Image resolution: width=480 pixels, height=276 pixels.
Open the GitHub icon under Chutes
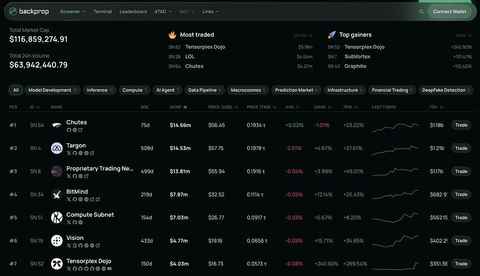(x=69, y=130)
